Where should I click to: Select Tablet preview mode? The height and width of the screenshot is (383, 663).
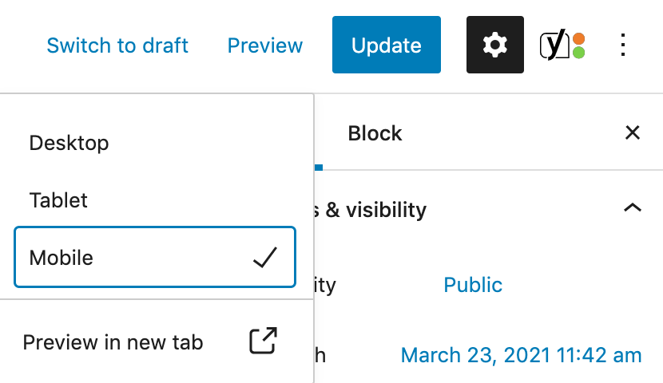[155, 199]
